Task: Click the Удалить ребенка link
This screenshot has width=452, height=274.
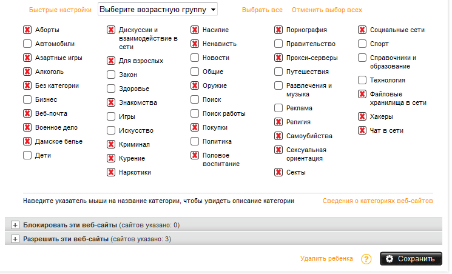Action: pyautogui.click(x=326, y=259)
